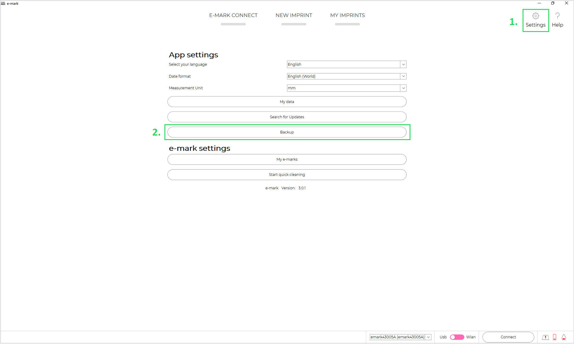574x344 pixels.
Task: Click the Connect button
Action: (508, 337)
